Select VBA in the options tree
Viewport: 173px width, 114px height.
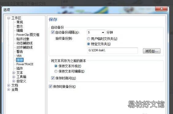click(x=19, y=56)
